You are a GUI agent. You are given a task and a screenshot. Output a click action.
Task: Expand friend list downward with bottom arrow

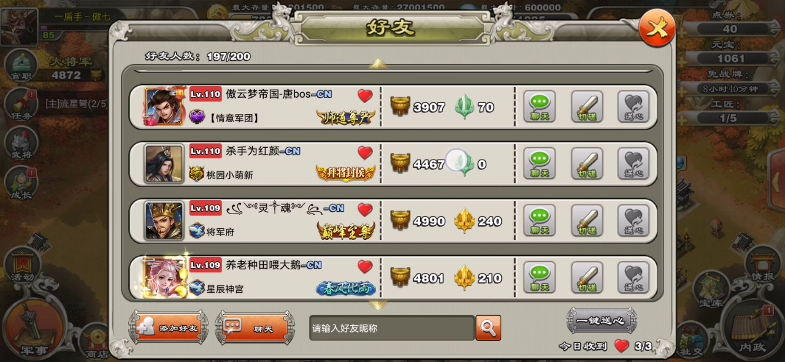pos(377,305)
